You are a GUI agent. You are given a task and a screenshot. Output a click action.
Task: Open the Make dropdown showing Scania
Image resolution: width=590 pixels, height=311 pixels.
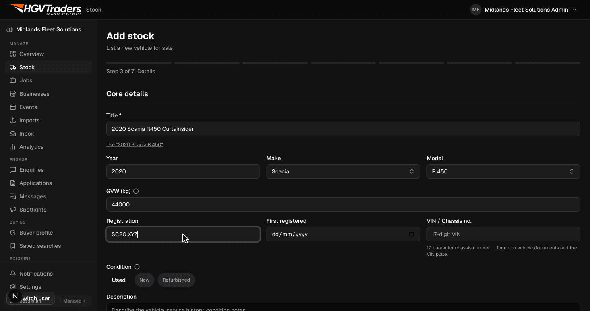click(x=343, y=171)
